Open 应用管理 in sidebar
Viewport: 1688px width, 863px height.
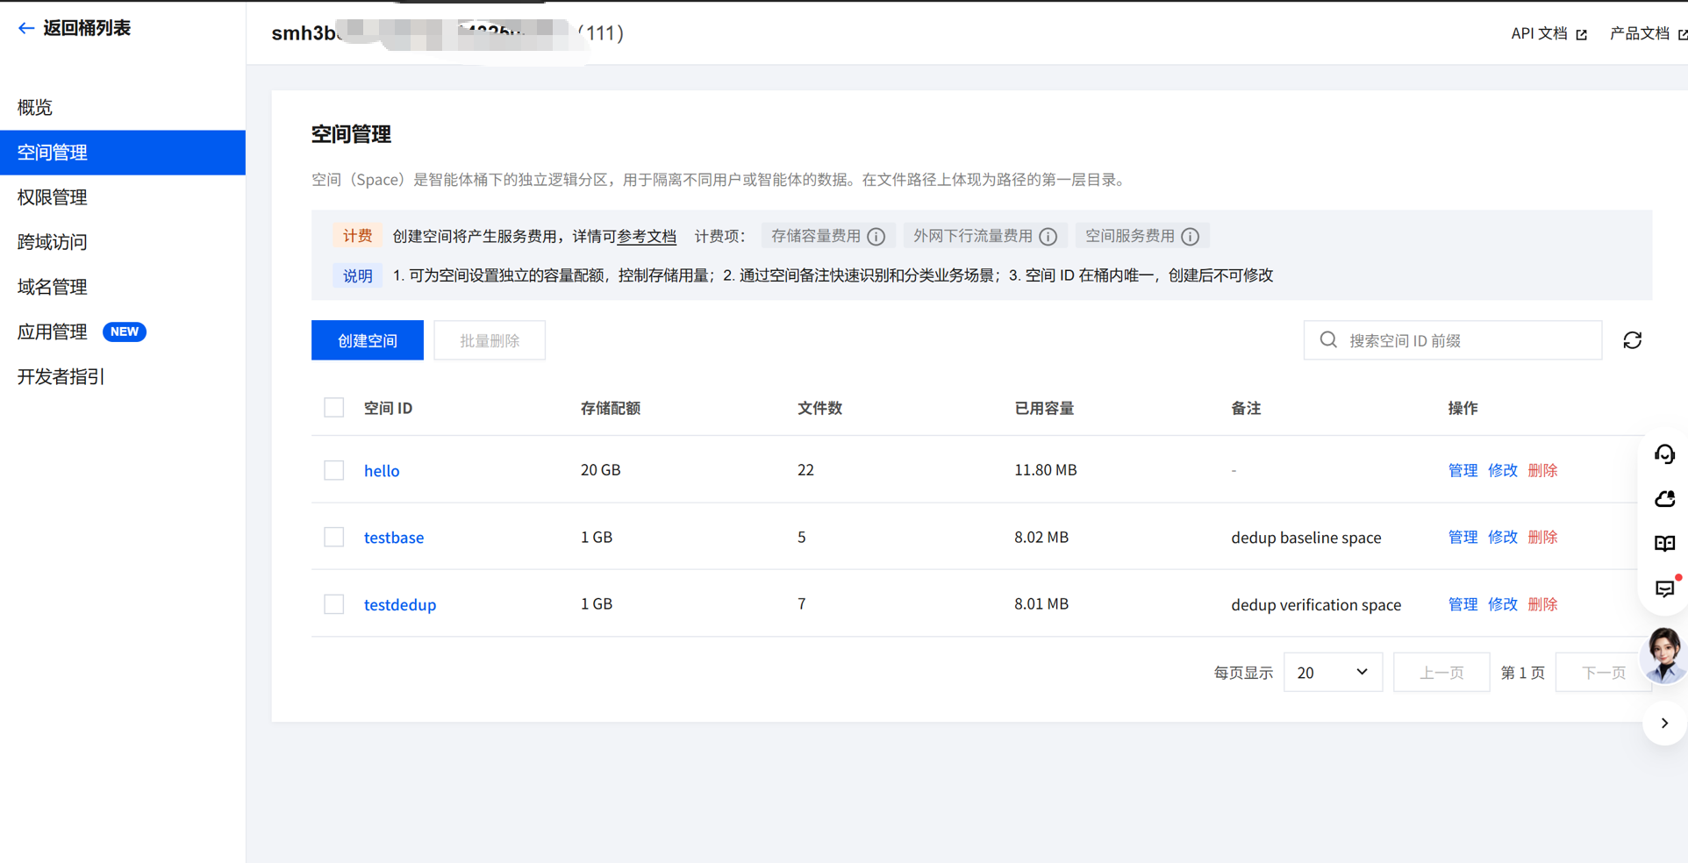123,332
